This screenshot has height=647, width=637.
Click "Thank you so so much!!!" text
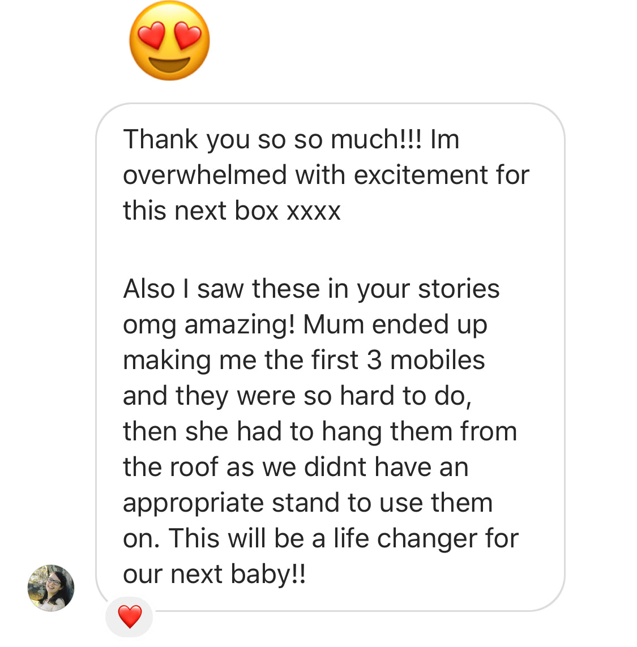pos(272,139)
